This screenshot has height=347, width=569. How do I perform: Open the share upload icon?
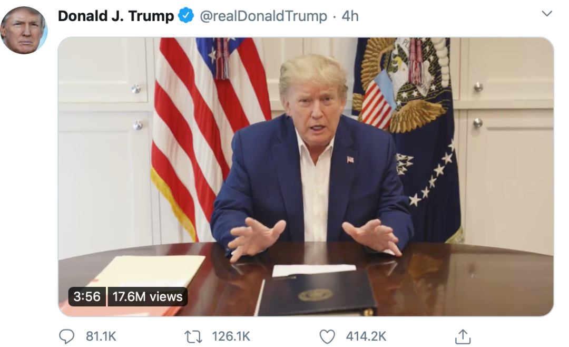pyautogui.click(x=463, y=336)
